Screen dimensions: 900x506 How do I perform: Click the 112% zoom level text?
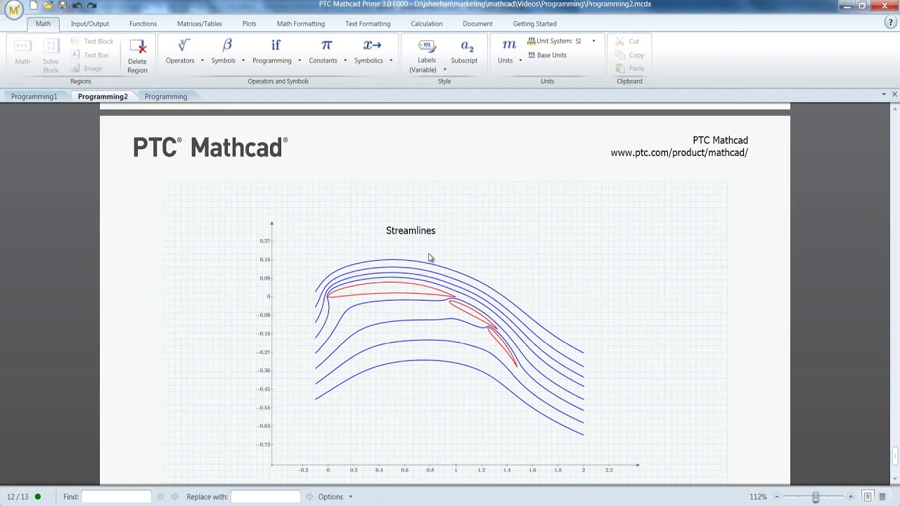click(x=758, y=497)
